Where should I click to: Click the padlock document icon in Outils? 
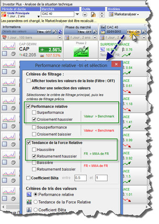(93, 15)
